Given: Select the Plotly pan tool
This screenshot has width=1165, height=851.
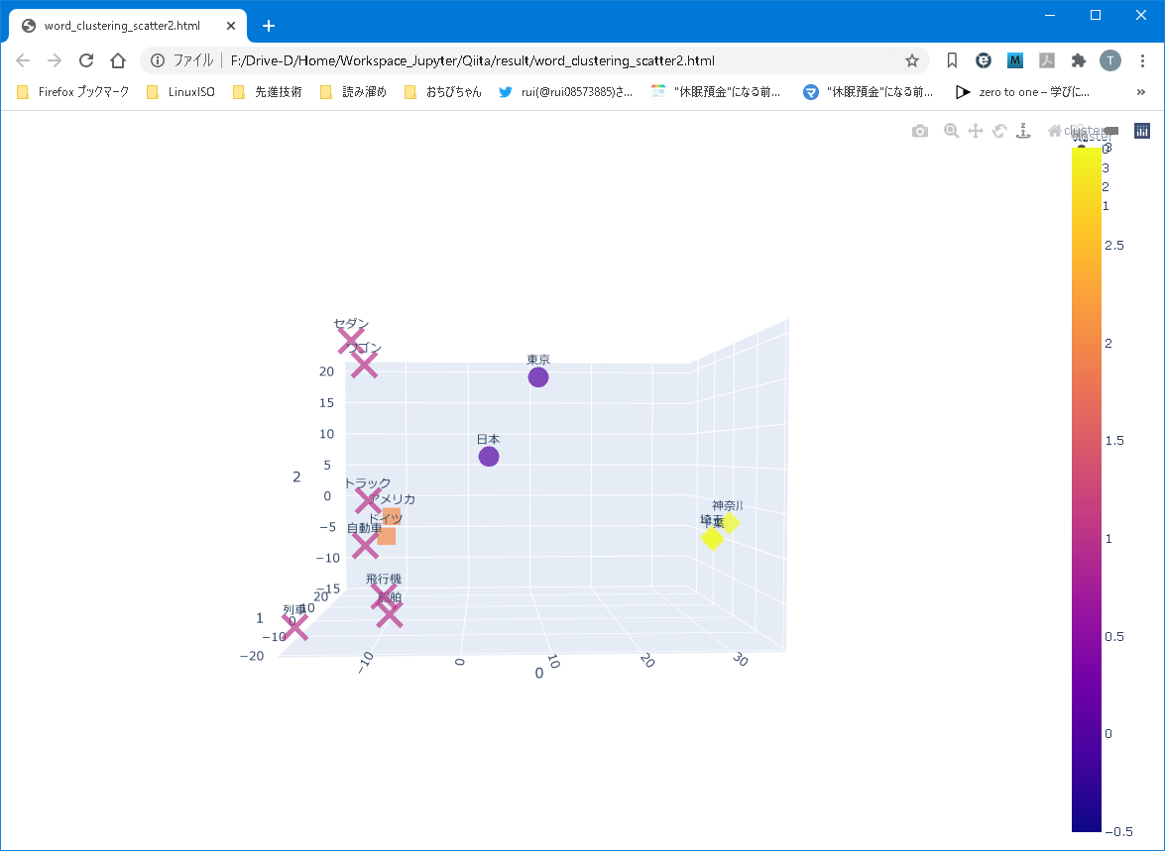Looking at the screenshot, I should click(x=976, y=131).
